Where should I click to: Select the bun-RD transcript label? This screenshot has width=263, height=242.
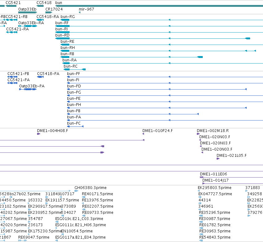pyautogui.click(x=62, y=35)
